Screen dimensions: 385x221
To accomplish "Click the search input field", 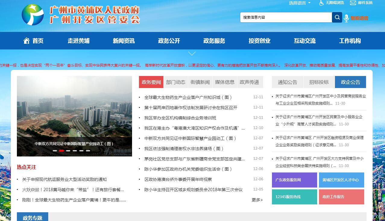I will click(286, 17).
